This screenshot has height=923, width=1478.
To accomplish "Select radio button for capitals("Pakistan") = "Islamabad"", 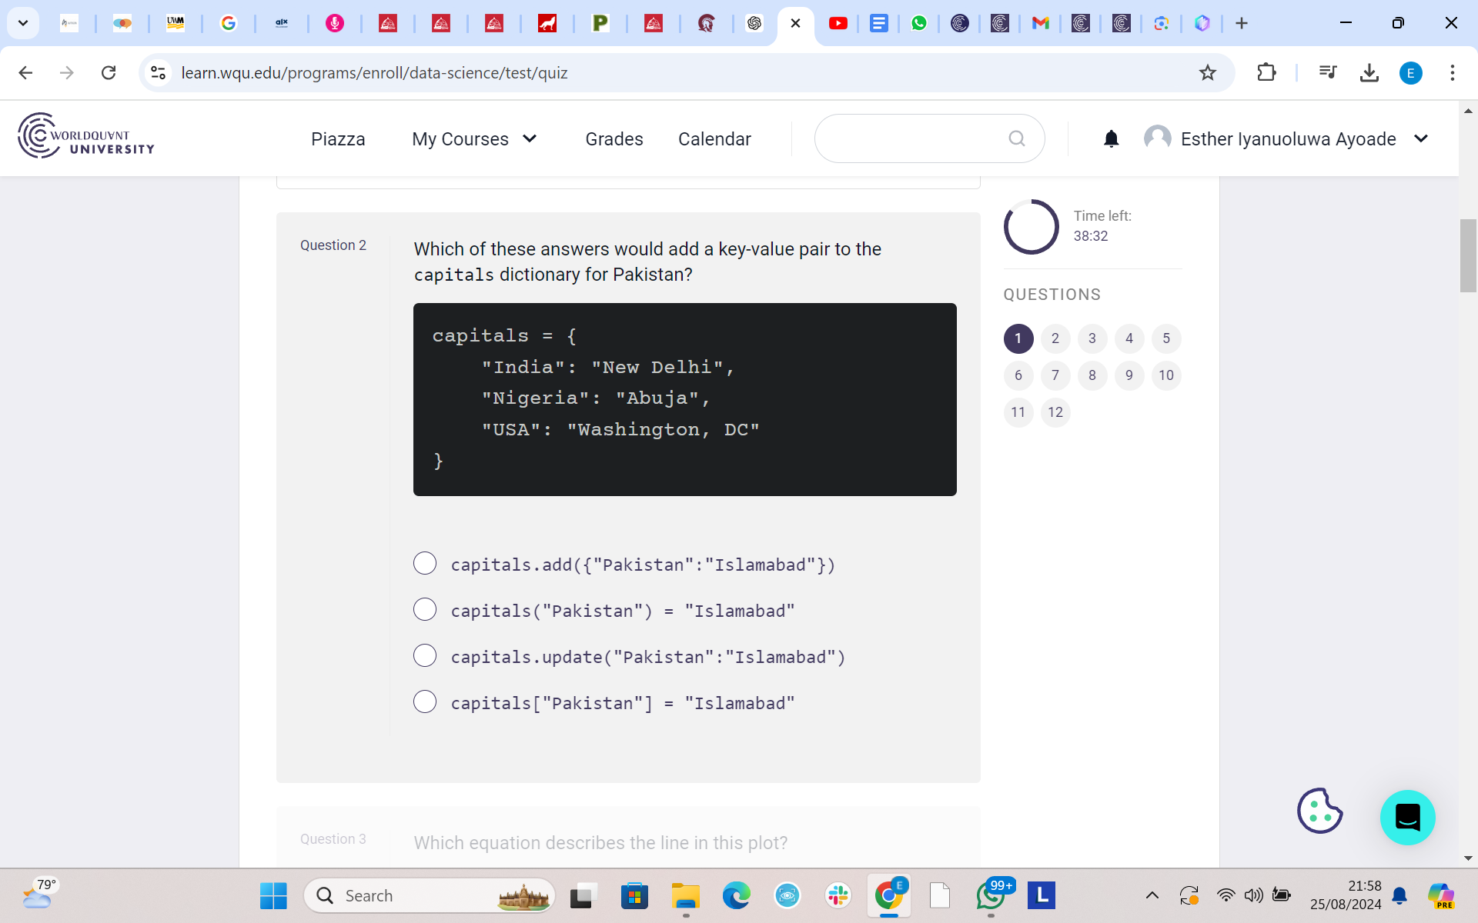I will pyautogui.click(x=425, y=611).
